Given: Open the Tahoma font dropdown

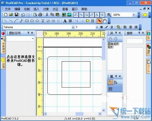Looking at the screenshot, I should point(73,27).
